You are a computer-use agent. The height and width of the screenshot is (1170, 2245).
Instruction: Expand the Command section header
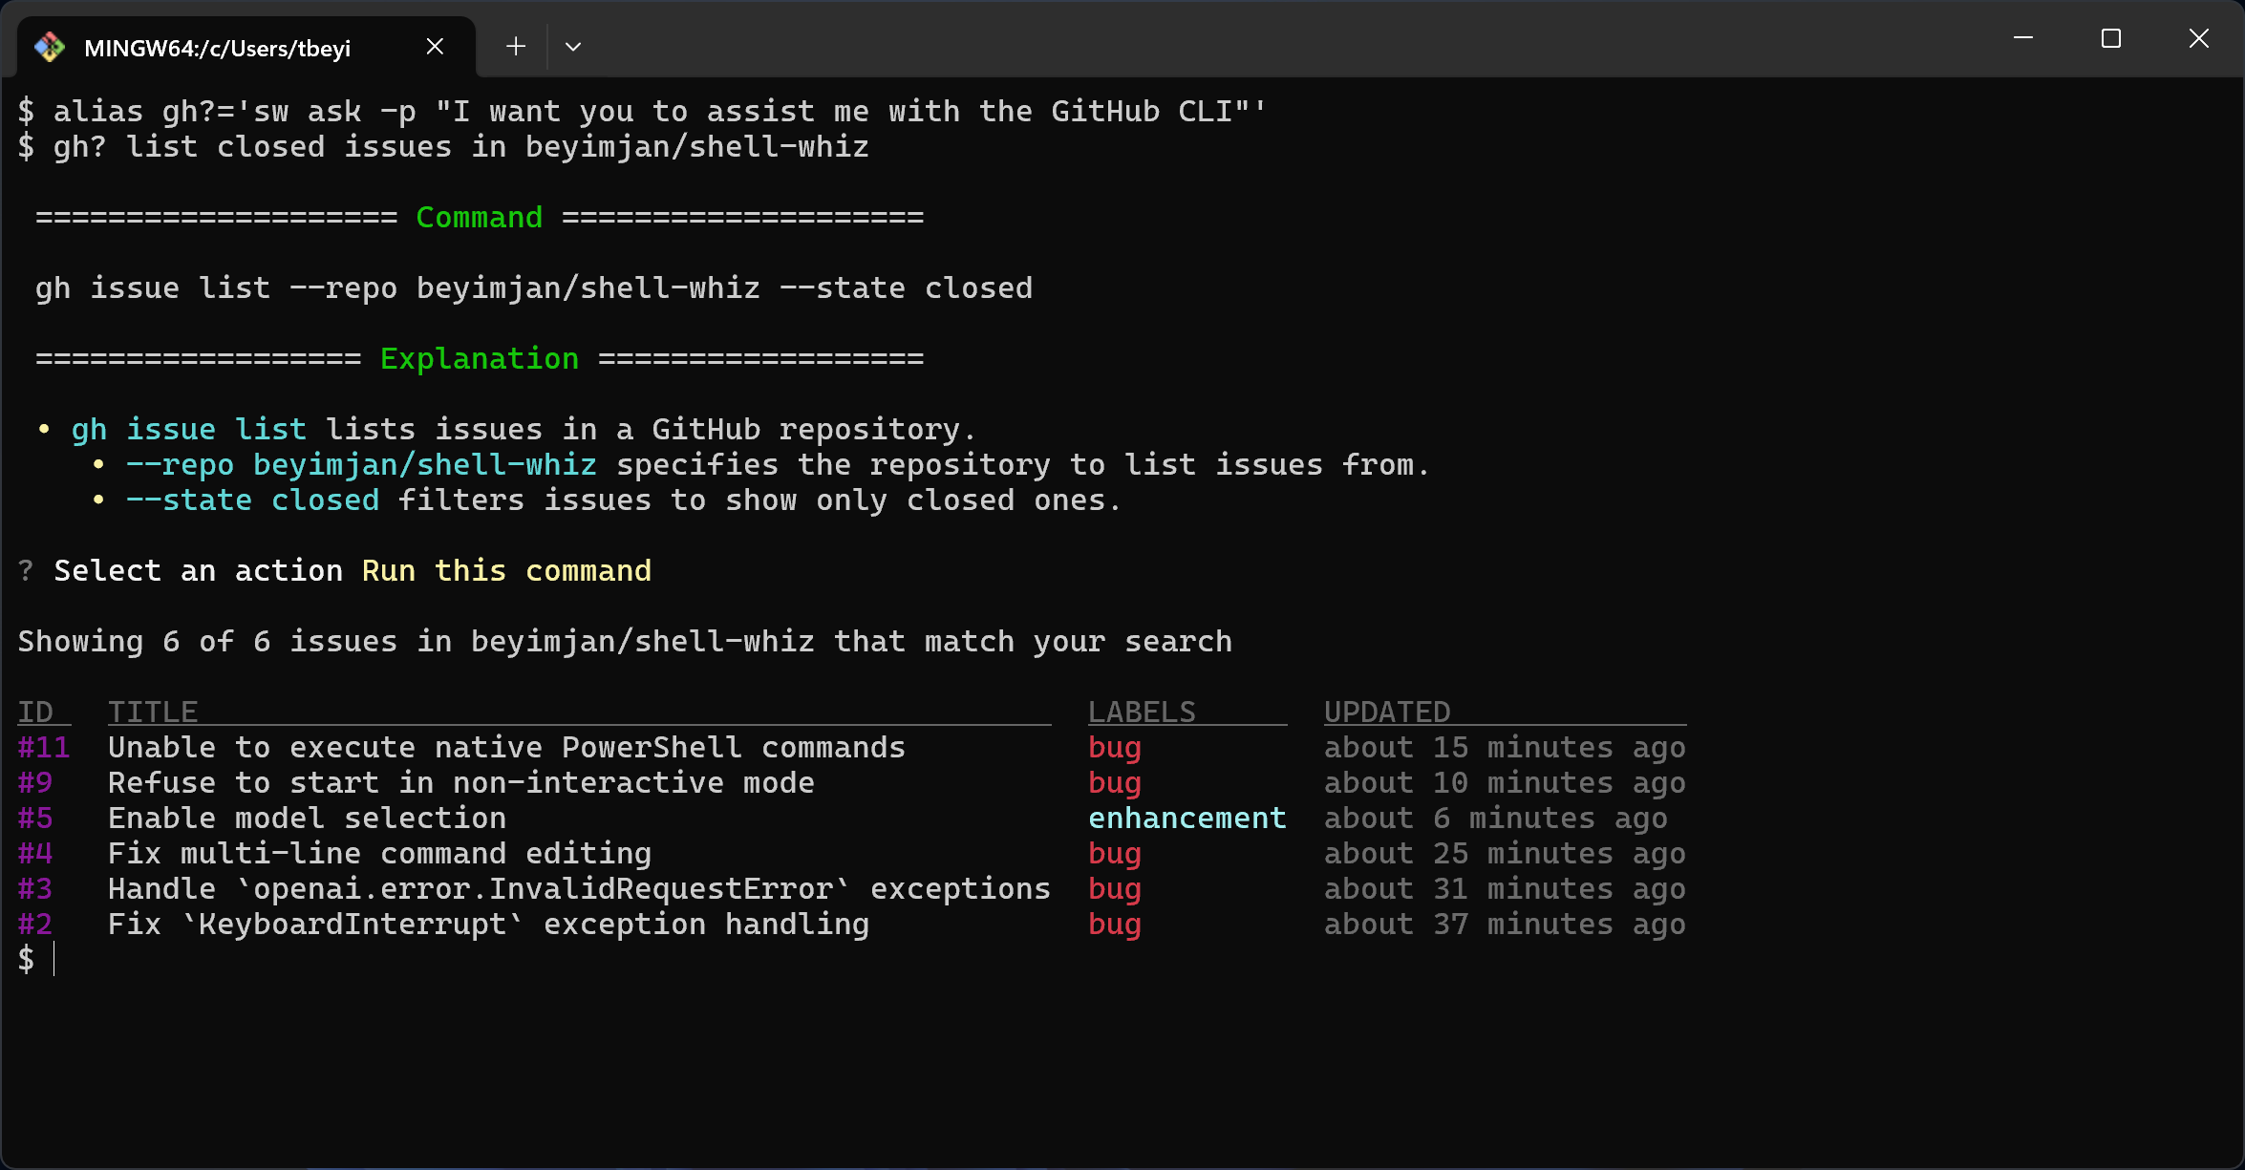pos(479,217)
